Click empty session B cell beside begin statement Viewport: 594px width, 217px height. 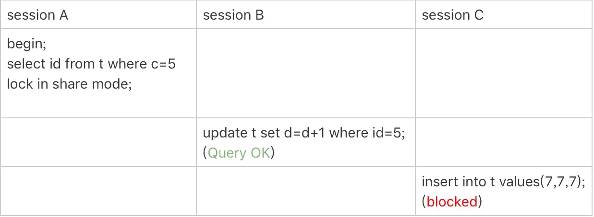[305, 73]
